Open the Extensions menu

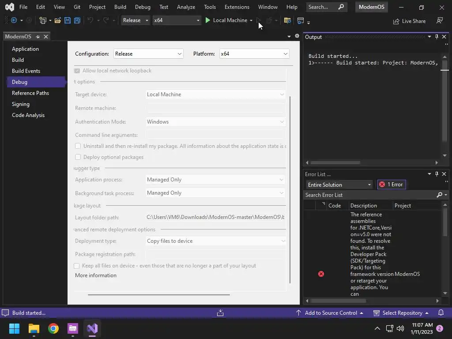click(237, 7)
